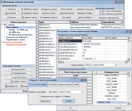
Task: Click the Email column header in the main grid
Action: pyautogui.click(x=54, y=22)
